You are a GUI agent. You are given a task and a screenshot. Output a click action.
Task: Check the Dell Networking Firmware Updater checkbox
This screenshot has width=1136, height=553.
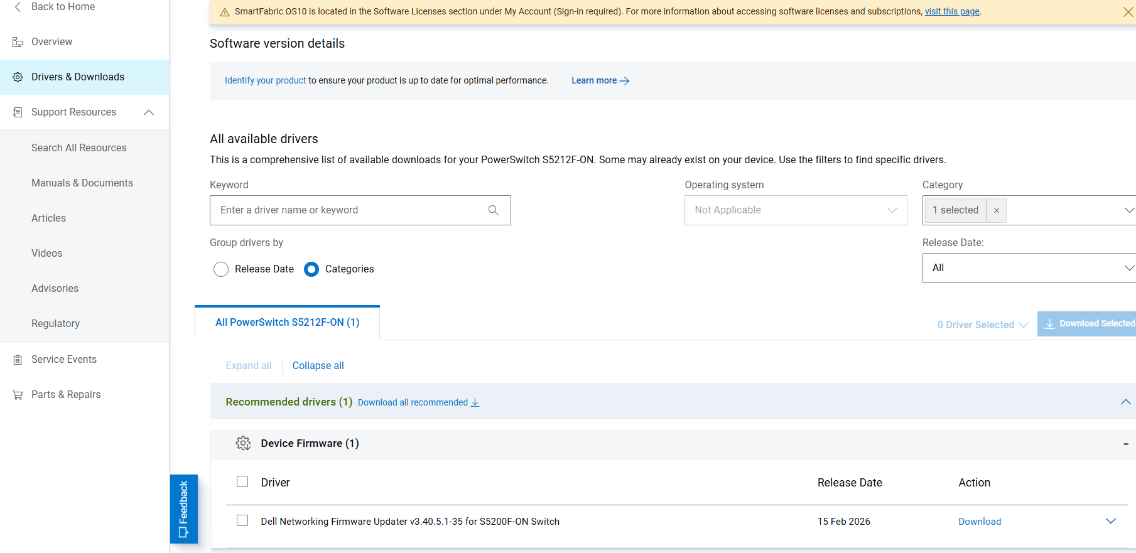(242, 520)
